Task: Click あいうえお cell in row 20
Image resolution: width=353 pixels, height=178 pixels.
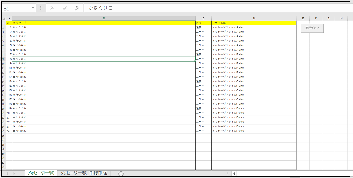Action: click(x=104, y=108)
